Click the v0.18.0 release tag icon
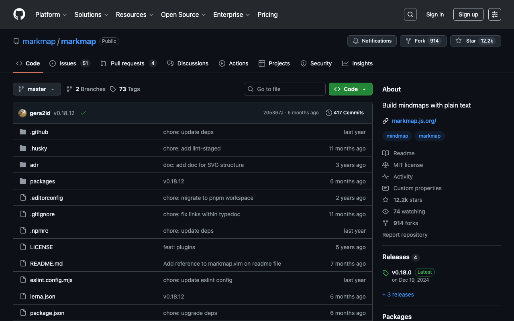 click(385, 273)
